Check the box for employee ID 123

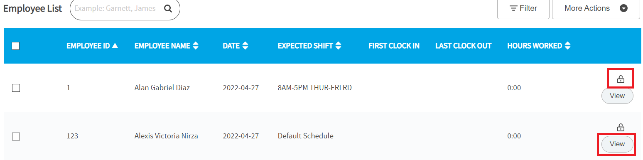point(16,136)
